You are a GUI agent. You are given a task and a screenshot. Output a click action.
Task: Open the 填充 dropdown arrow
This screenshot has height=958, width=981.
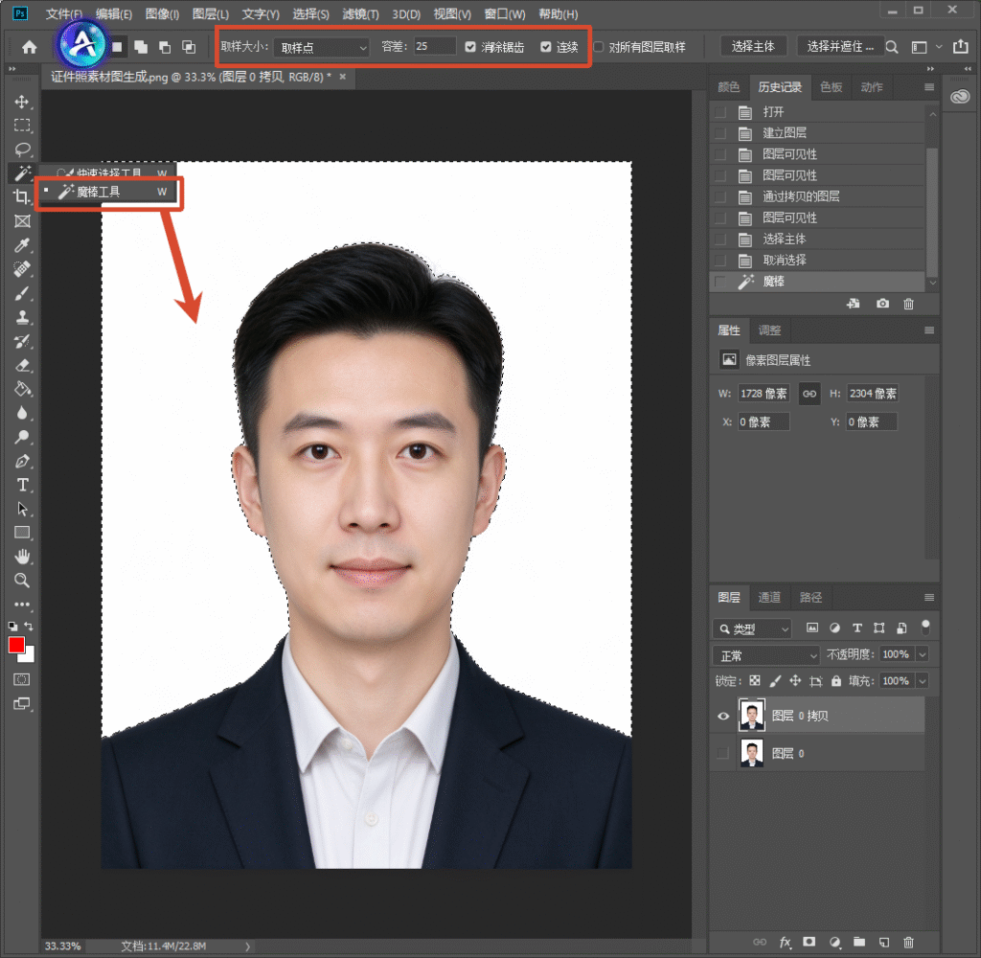(x=923, y=681)
